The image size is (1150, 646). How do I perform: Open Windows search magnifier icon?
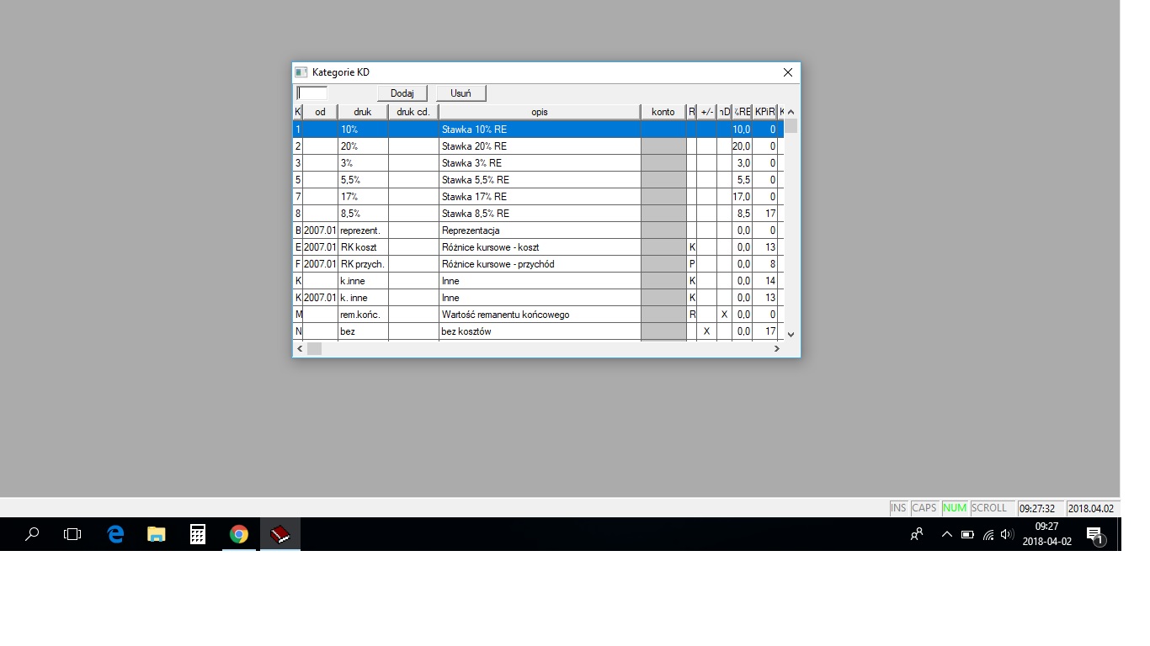32,534
